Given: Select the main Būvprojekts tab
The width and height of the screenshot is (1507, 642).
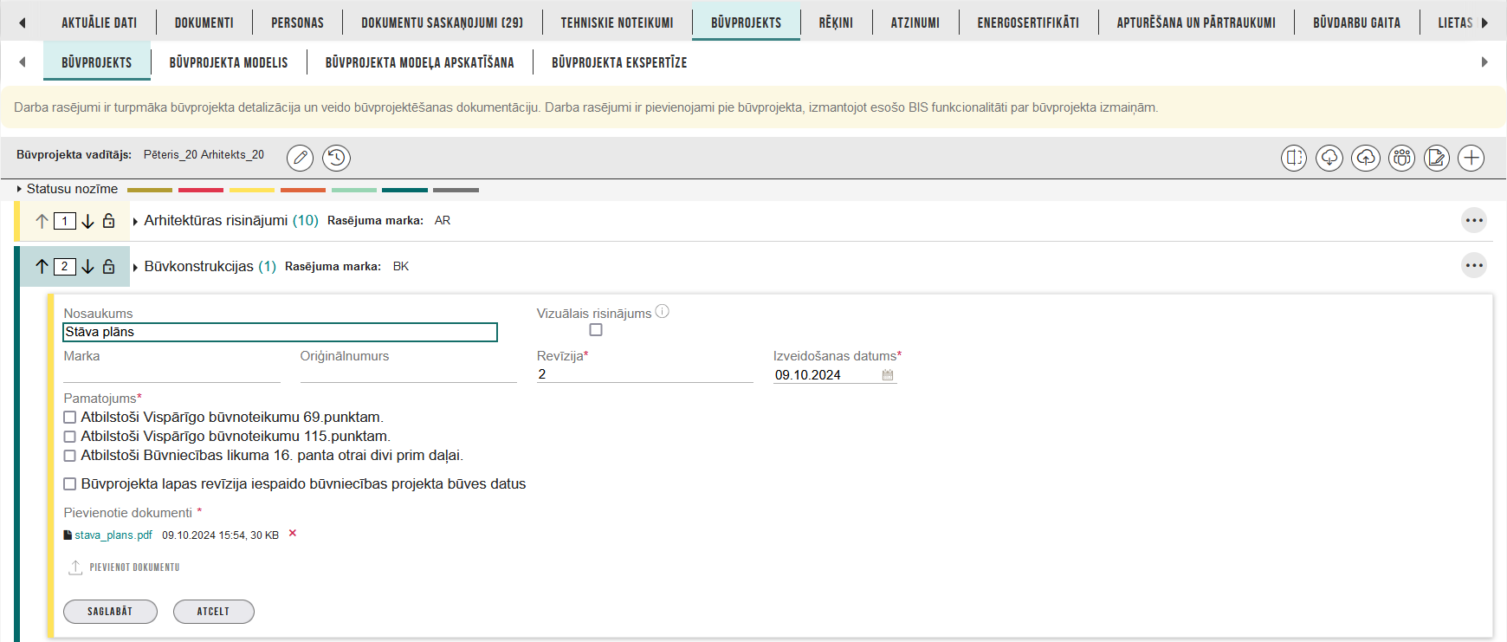Looking at the screenshot, I should coord(746,23).
